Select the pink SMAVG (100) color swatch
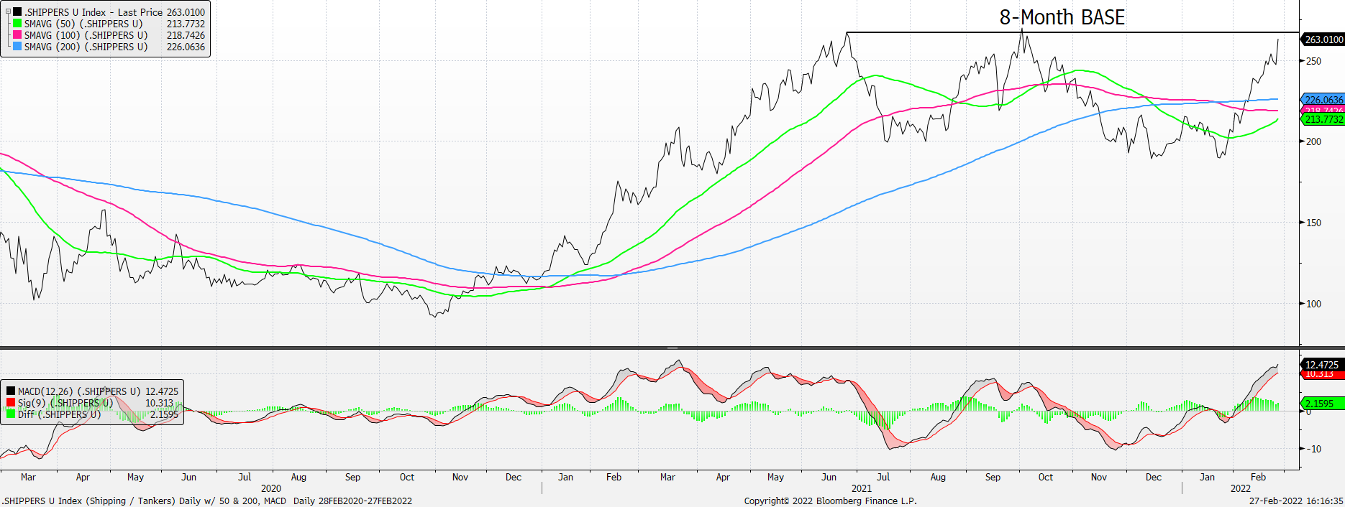Screen dimensions: 1345x507 [17, 35]
